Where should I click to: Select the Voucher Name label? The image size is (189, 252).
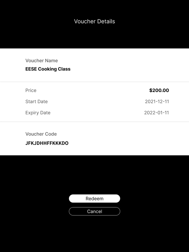pyautogui.click(x=42, y=61)
